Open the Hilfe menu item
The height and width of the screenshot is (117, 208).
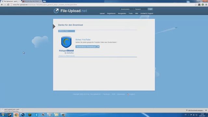tap(136, 14)
